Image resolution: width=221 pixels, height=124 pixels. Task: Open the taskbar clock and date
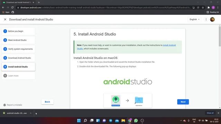tap(214, 121)
